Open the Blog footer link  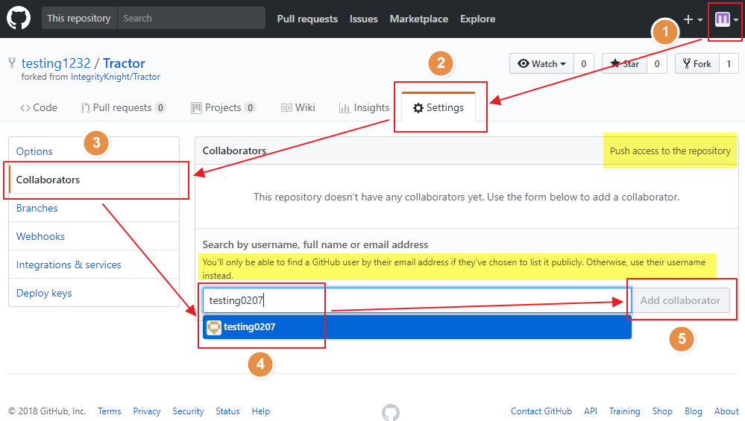(x=694, y=411)
